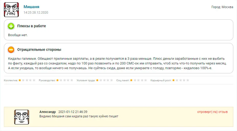Viewport: 237px width, 131px height.
Task: Click the filled star in Коллектив rating
Action: click(20, 80)
